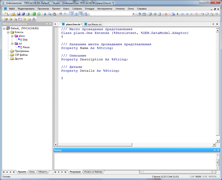Click the Build project icon
The image size is (222, 180).
click(x=144, y=14)
